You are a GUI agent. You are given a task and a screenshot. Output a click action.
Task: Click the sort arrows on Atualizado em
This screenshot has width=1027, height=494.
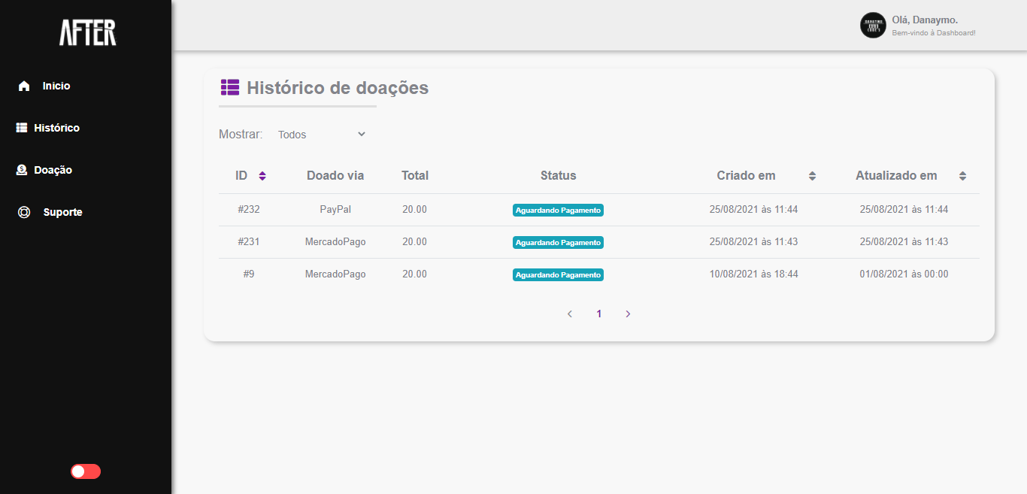pyautogui.click(x=962, y=175)
